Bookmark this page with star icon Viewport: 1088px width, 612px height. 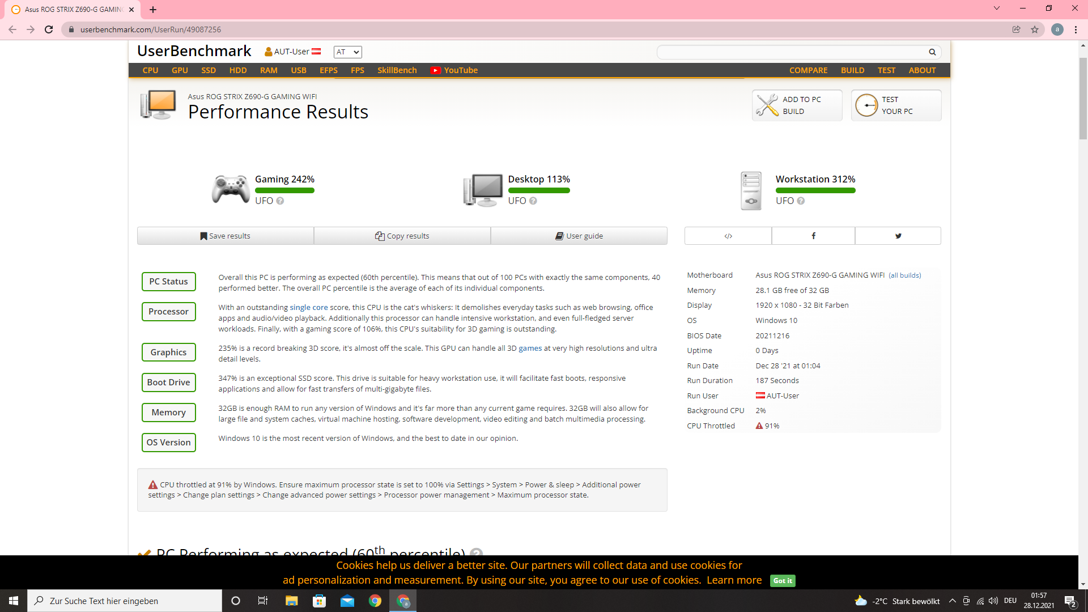[1035, 29]
